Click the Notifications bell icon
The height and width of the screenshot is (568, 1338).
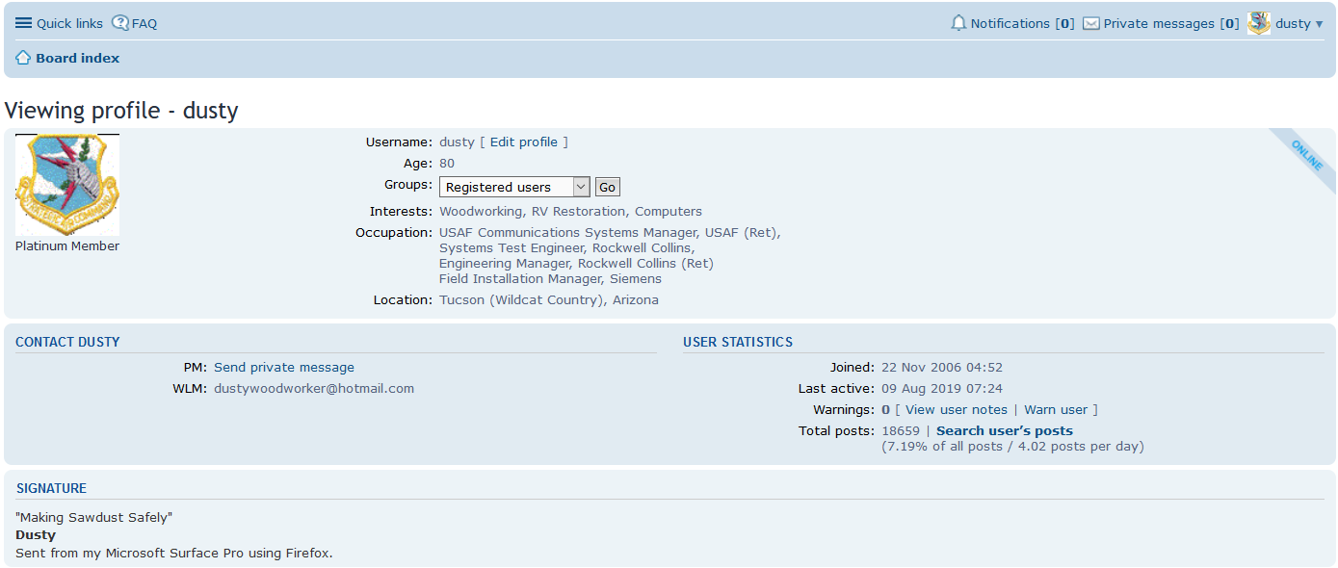point(958,23)
